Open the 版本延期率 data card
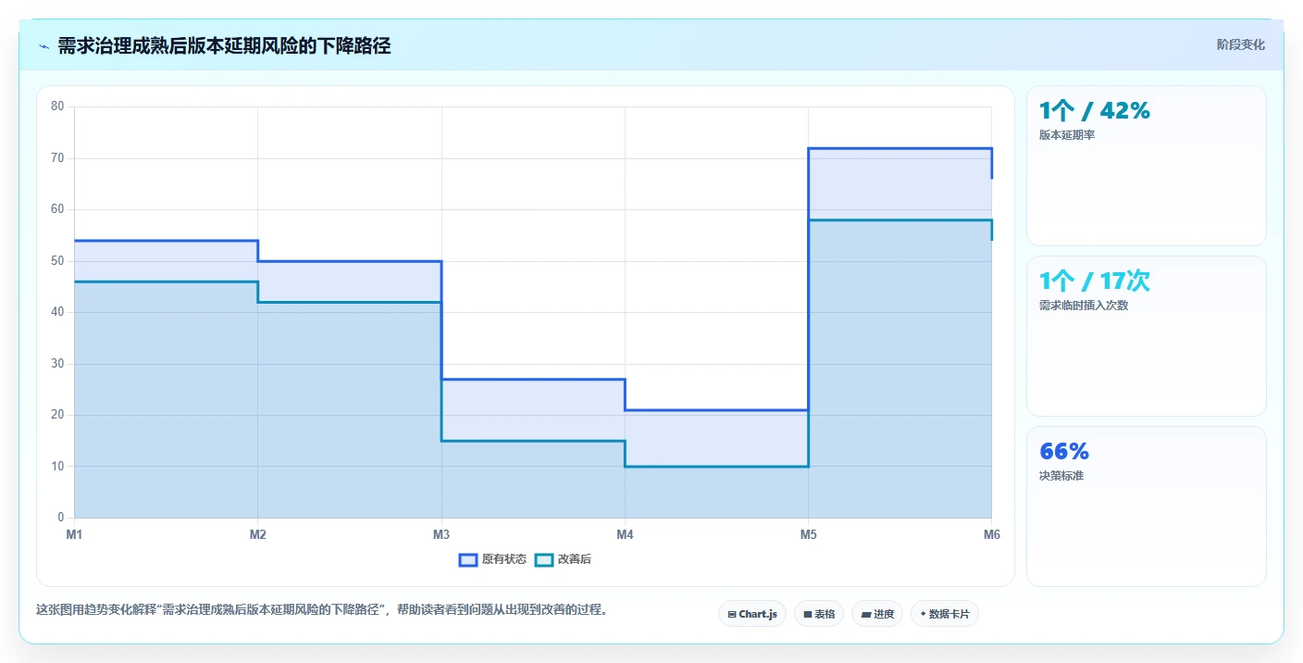The image size is (1303, 663). pyautogui.click(x=1146, y=166)
